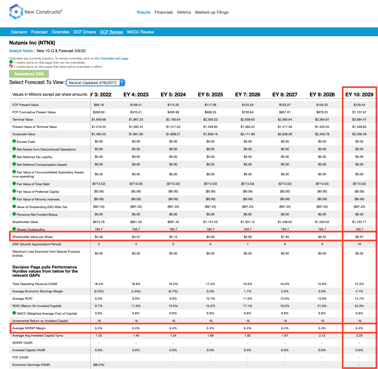This screenshot has width=378, height=369.
Task: Click green dot beside Fair Value of Total Debt
Action: coord(14,184)
